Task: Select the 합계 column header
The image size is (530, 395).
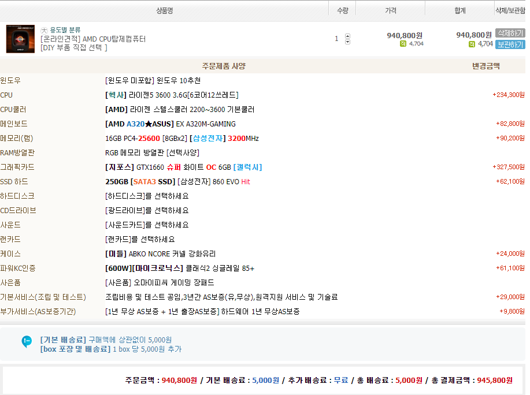Action: [459, 10]
